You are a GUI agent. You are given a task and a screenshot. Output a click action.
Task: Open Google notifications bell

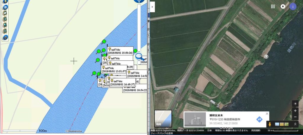283,6
